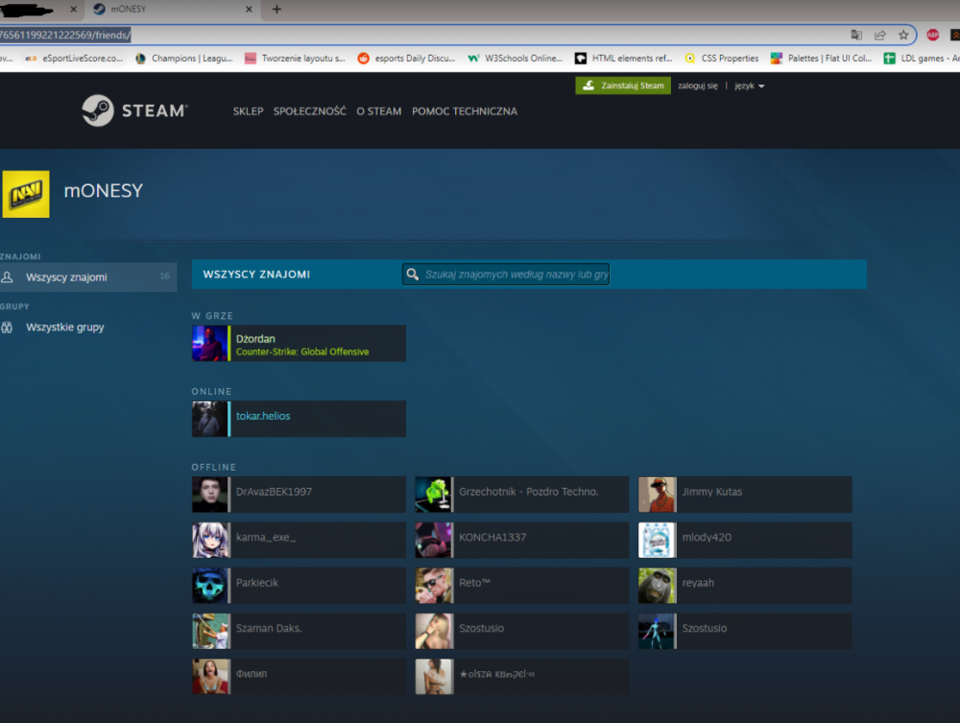Open the SPOŁECZNOŚĆ community menu
Image resolution: width=960 pixels, height=723 pixels.
[x=310, y=111]
